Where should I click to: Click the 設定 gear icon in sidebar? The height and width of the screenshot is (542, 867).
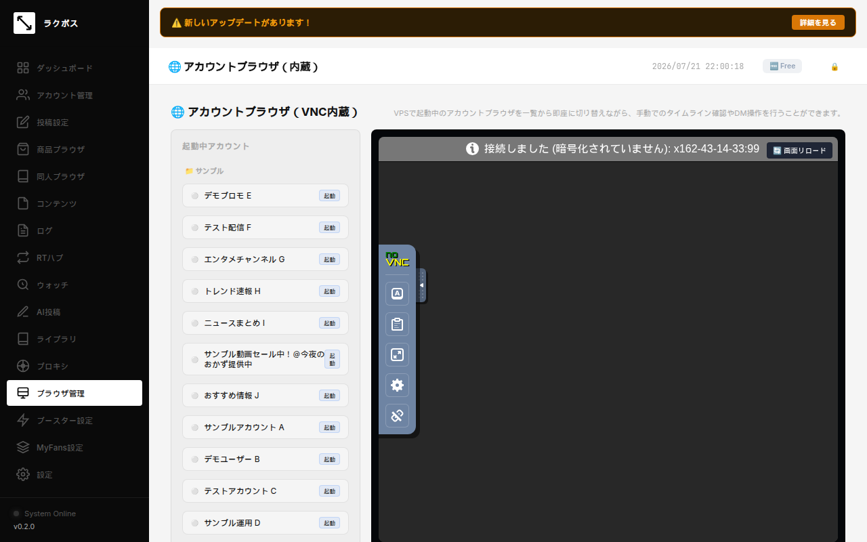[23, 474]
